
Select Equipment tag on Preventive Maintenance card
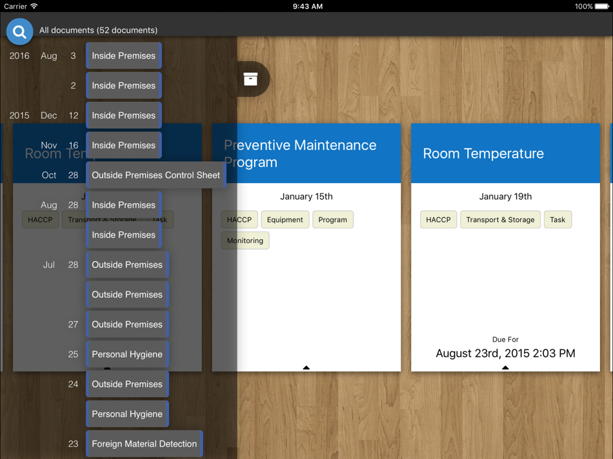tap(285, 220)
